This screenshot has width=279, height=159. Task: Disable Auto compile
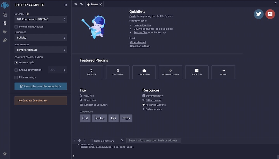[x=16, y=62]
